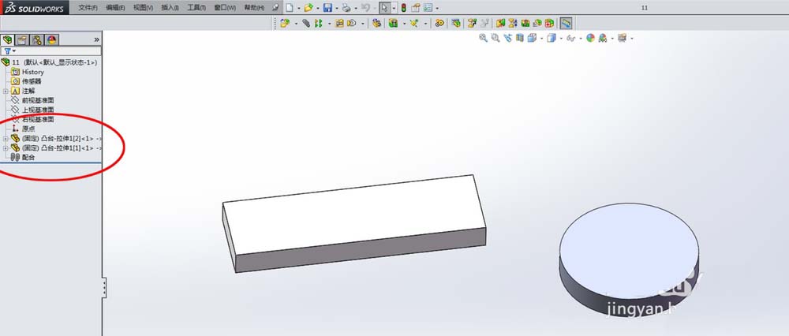
Task: Click the Display Style box icon
Action: point(551,38)
